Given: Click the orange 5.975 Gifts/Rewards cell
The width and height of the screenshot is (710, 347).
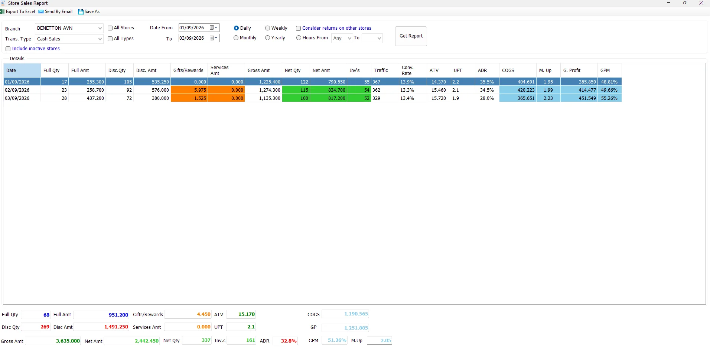Looking at the screenshot, I should pos(189,90).
